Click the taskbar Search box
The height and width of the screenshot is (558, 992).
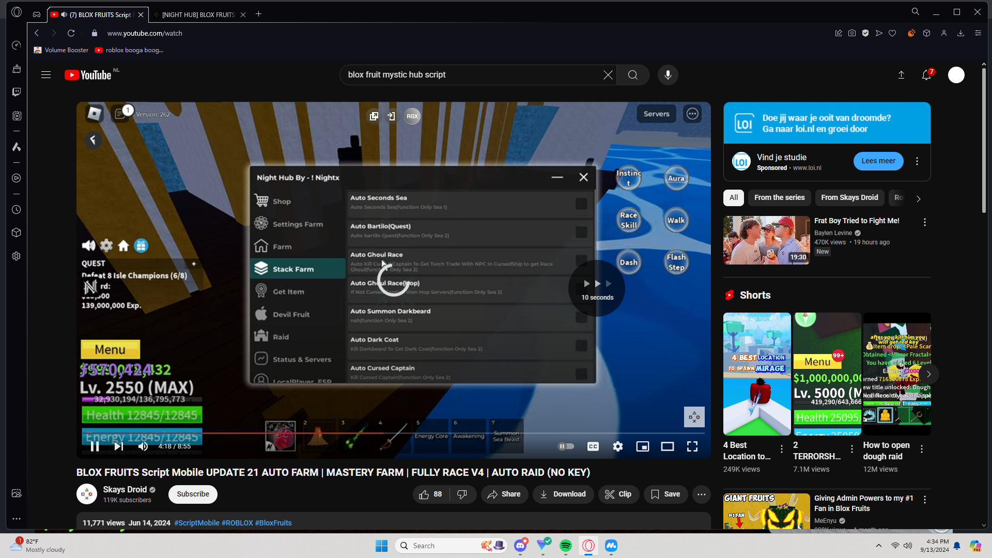click(451, 546)
